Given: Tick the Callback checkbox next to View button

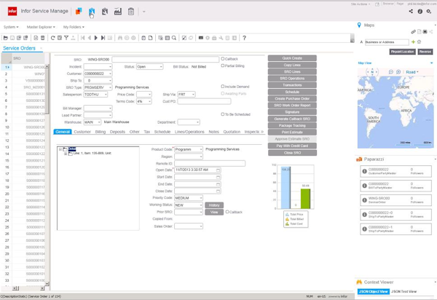Looking at the screenshot, I should click(x=227, y=212).
